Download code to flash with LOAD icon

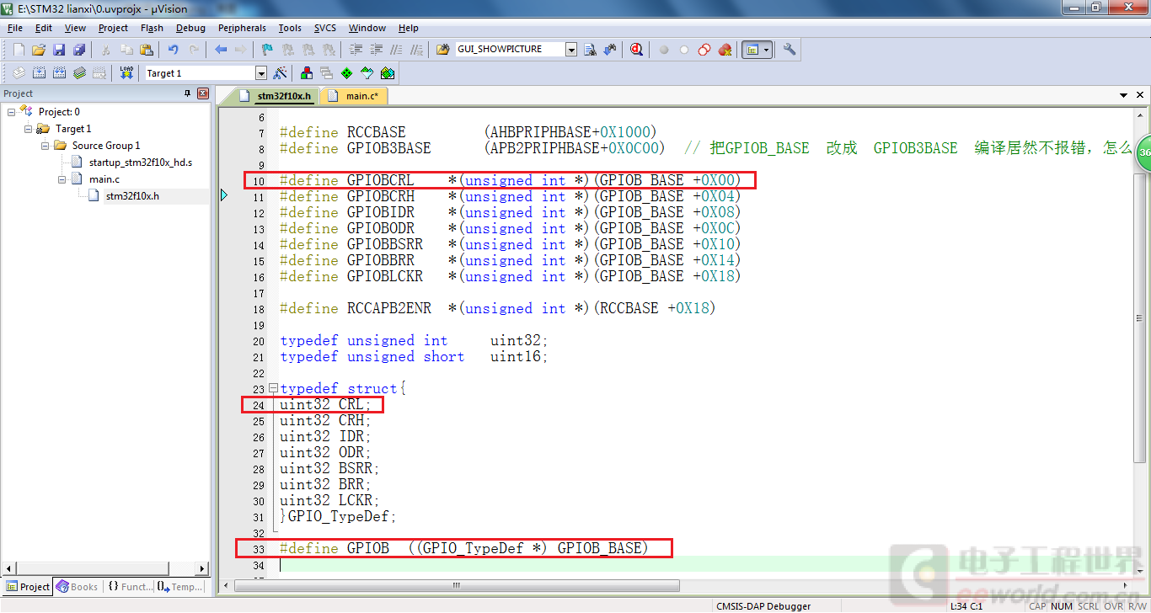tap(126, 73)
